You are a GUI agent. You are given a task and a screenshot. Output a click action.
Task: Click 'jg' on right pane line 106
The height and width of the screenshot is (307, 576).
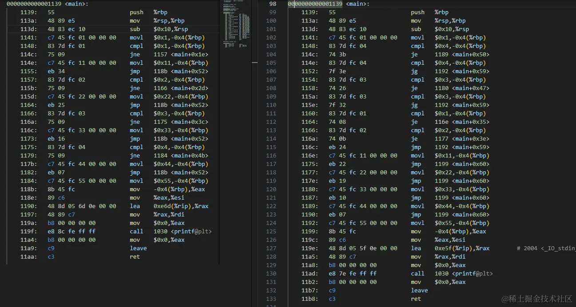pyautogui.click(x=414, y=71)
